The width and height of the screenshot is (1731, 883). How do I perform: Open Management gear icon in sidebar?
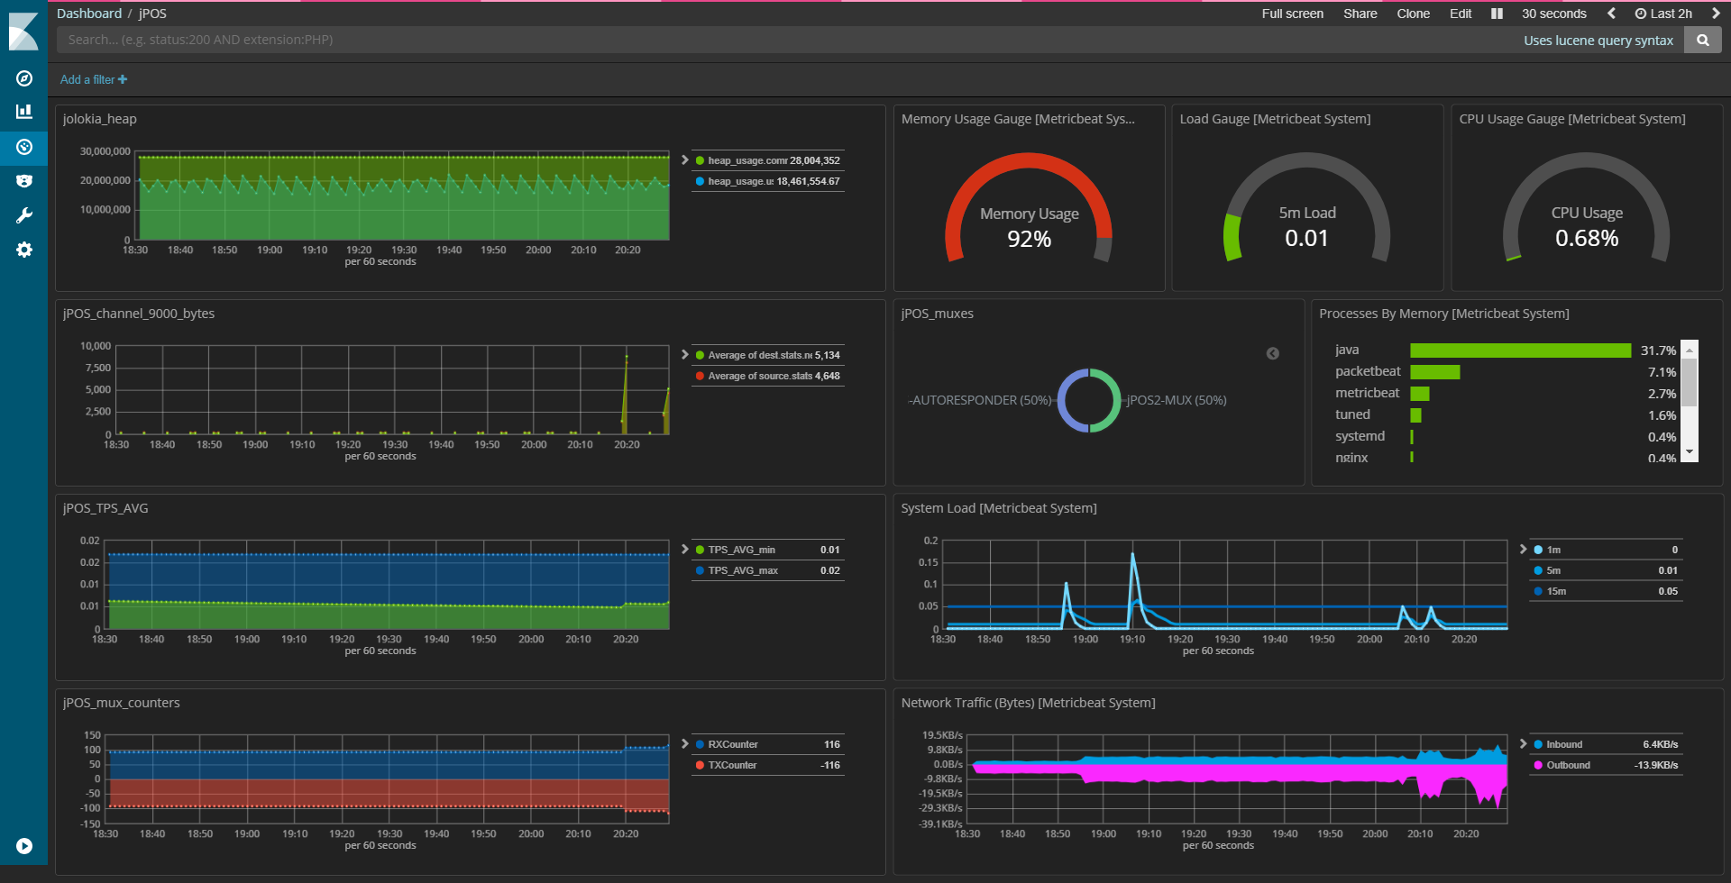tap(24, 250)
